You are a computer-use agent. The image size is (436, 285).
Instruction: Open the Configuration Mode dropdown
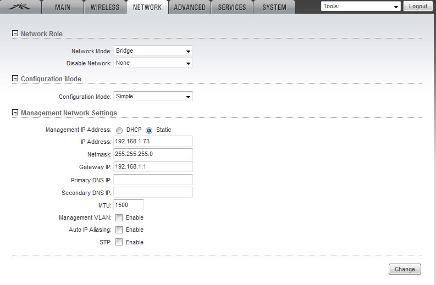153,97
